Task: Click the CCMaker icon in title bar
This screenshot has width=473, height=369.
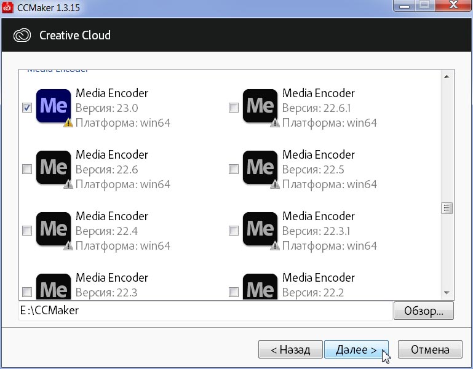Action: 9,7
